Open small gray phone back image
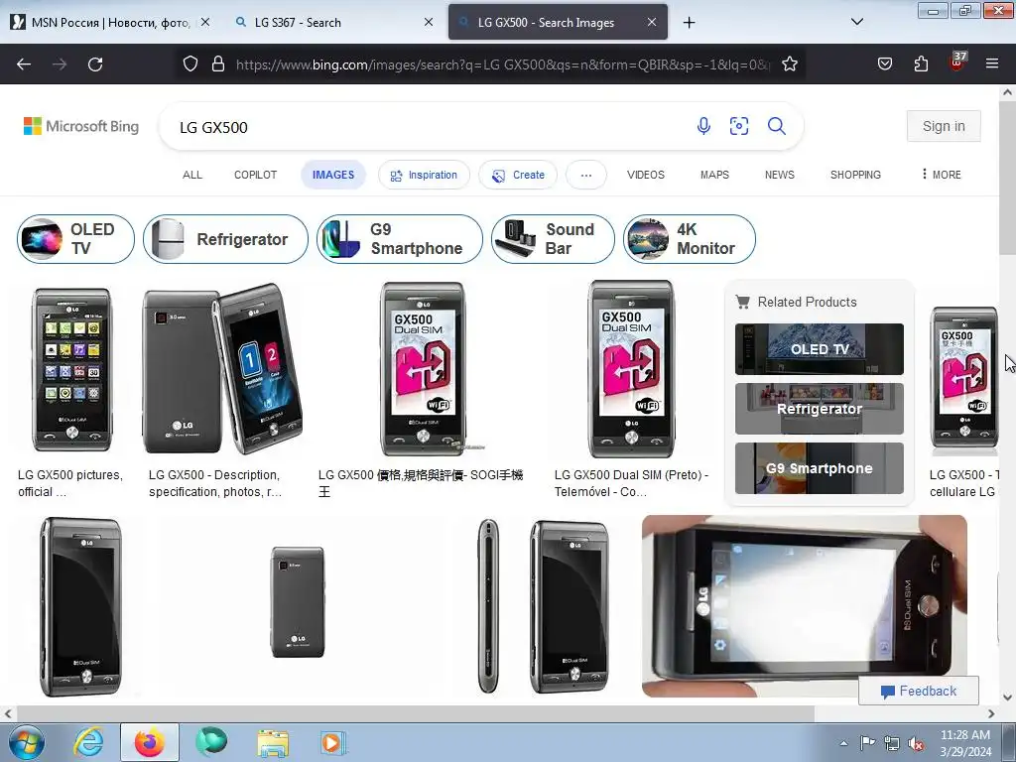The width and height of the screenshot is (1016, 762). point(298,602)
